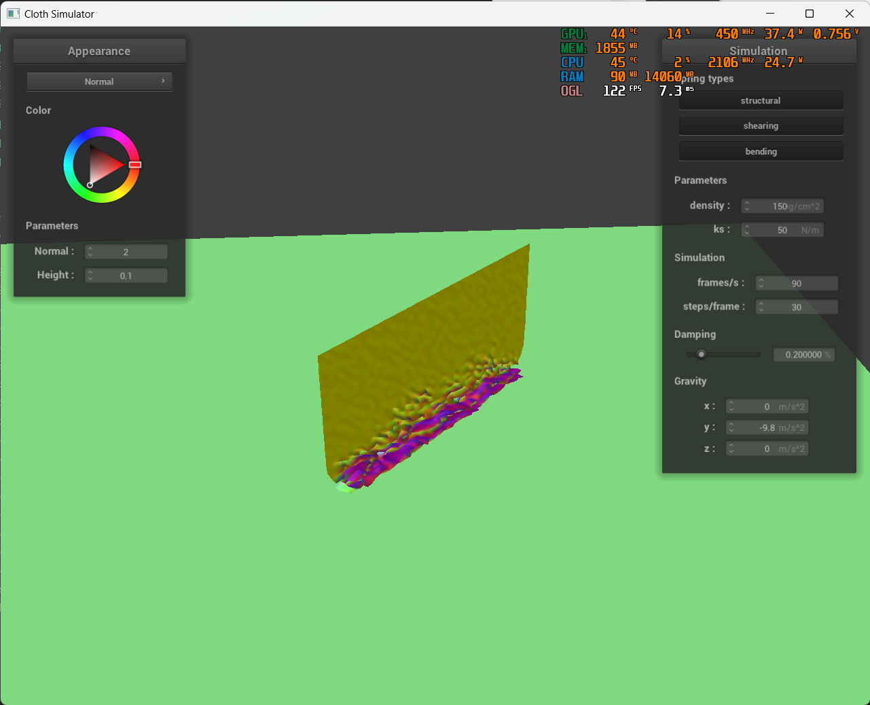Click the gravity y stepper arrows
Screen dimensions: 870x705
click(x=731, y=427)
